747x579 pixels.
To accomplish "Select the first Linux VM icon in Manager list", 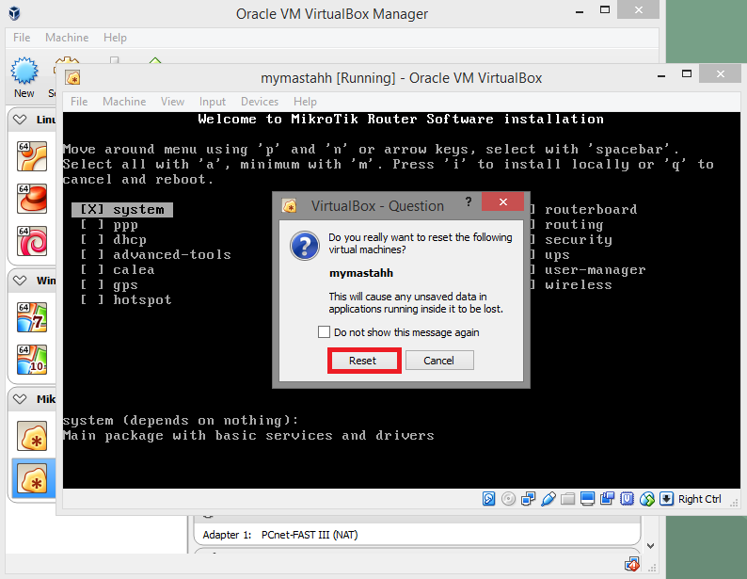I will 32,156.
